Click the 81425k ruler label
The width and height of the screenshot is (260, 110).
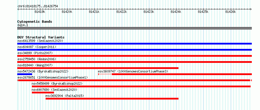pos(203,12)
